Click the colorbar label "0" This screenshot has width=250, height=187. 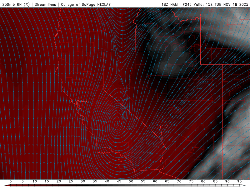(x=11, y=181)
